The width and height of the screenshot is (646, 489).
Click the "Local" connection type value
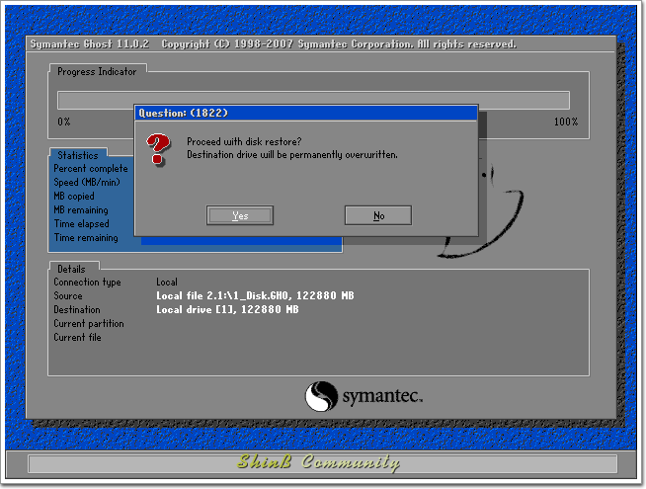(167, 283)
